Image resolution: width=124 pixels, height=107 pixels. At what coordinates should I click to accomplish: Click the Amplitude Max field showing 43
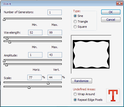click(55, 55)
